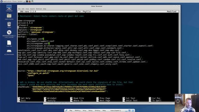Open the new file desktop icon
The width and height of the screenshot is (199, 112).
(x=9, y=44)
